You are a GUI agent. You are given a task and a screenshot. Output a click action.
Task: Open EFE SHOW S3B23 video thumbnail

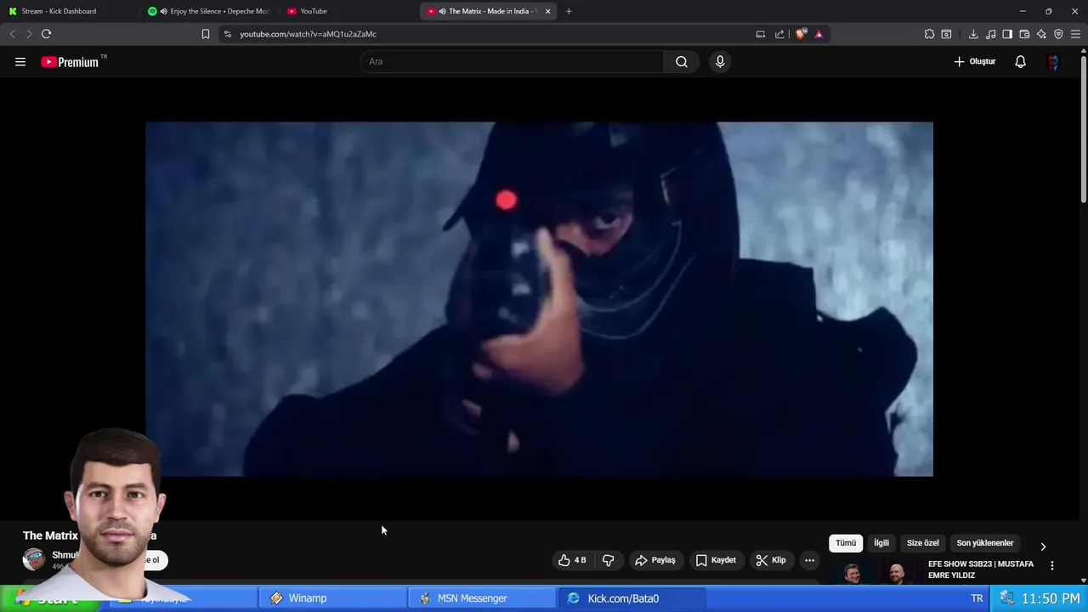pos(875,572)
